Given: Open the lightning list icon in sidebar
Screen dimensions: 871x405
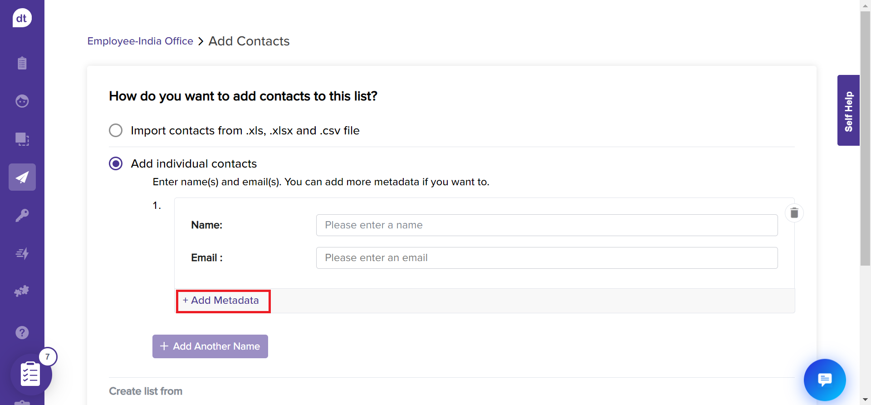Looking at the screenshot, I should tap(22, 253).
